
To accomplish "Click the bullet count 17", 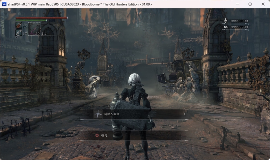I will tap(25, 34).
